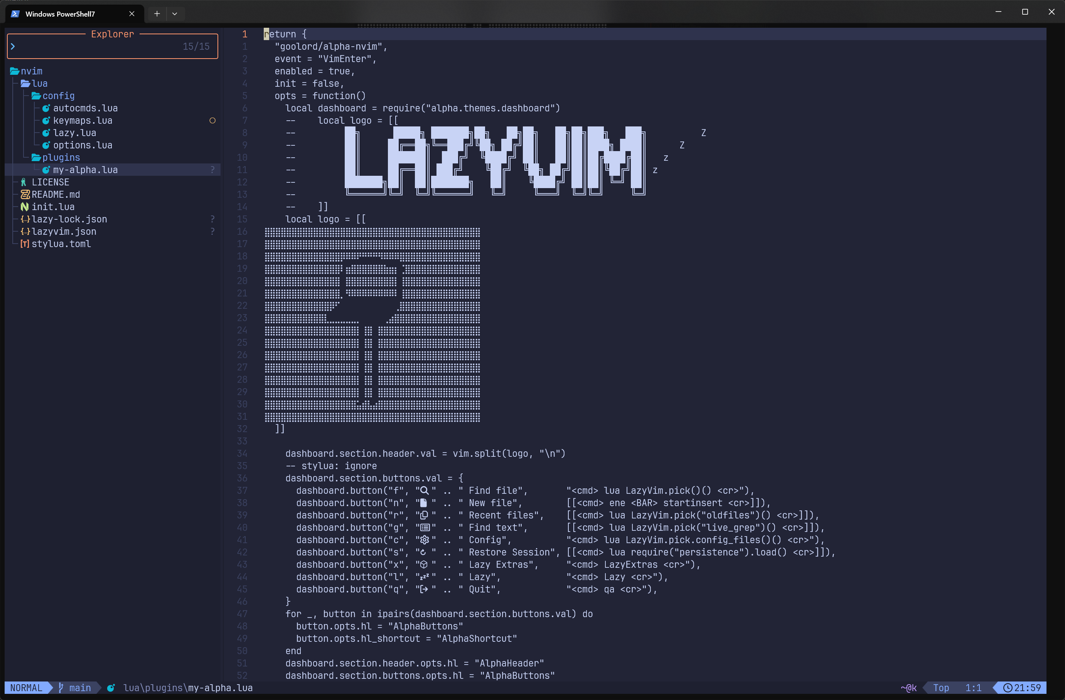Image resolution: width=1065 pixels, height=700 pixels.
Task: Click the markdown icon beside README.md
Action: coord(25,195)
